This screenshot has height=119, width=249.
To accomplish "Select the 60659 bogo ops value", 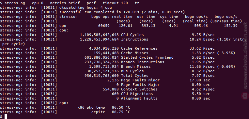I will click(104, 26).
